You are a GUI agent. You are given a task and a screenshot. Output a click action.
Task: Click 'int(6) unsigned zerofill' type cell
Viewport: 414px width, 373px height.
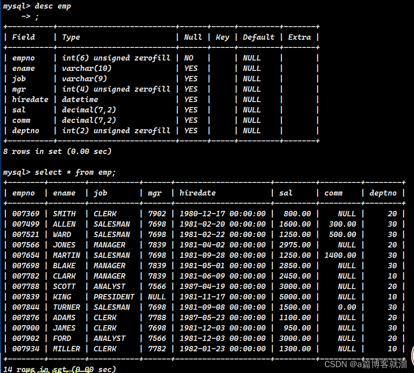click(116, 58)
